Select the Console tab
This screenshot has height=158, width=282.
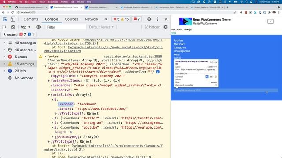(52, 19)
